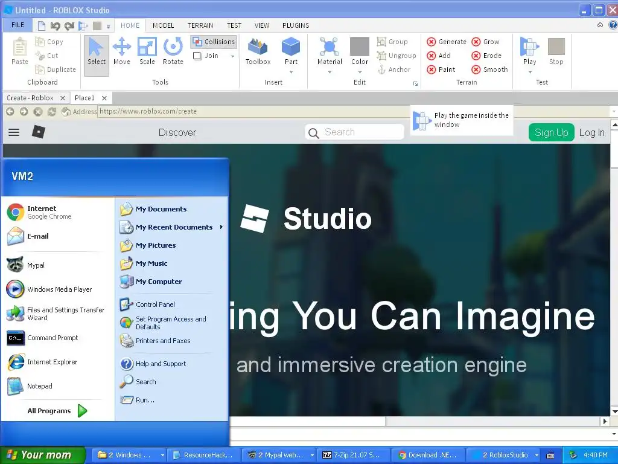This screenshot has height=464, width=618.
Task: Click the Add terrain tool
Action: click(439, 56)
